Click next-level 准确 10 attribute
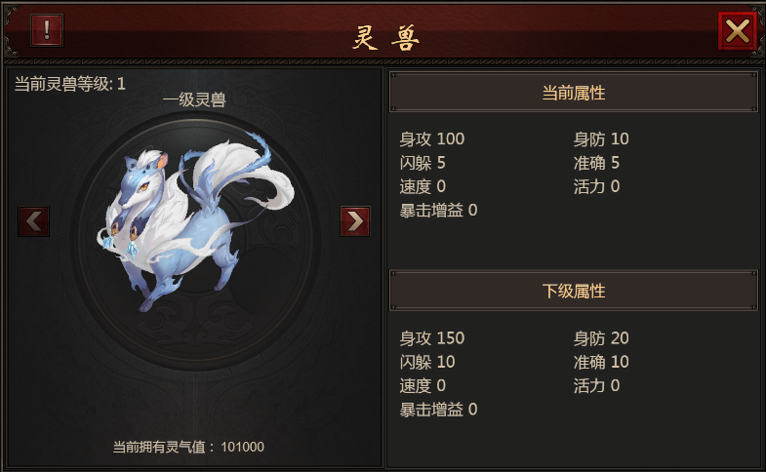 pos(601,362)
